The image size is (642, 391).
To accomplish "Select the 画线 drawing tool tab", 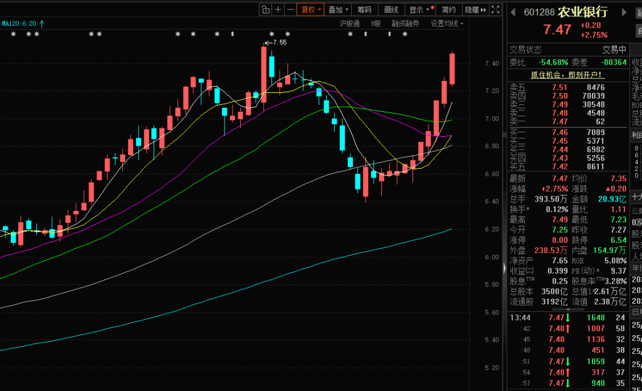I will point(391,9).
